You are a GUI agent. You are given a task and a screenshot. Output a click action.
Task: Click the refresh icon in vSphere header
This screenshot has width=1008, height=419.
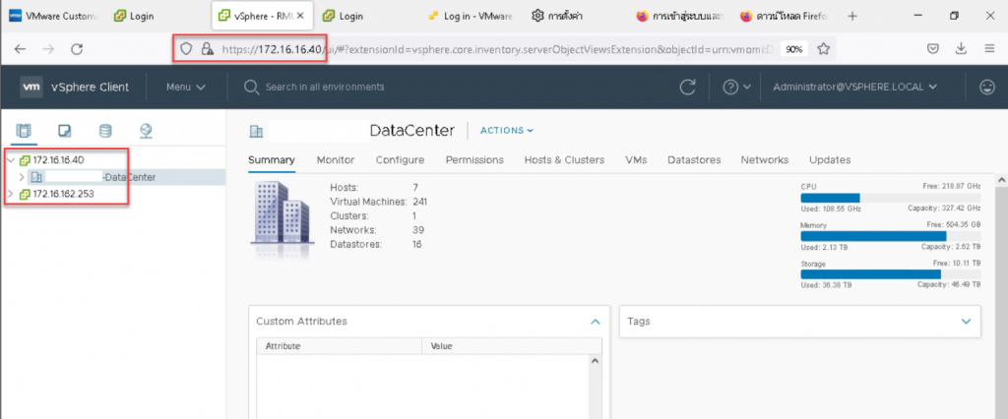pyautogui.click(x=688, y=88)
